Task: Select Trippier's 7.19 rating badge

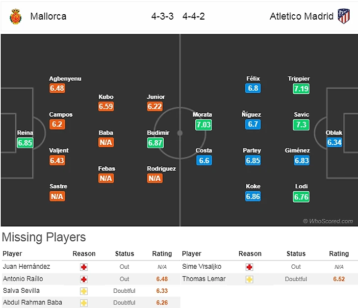Action: (x=301, y=88)
